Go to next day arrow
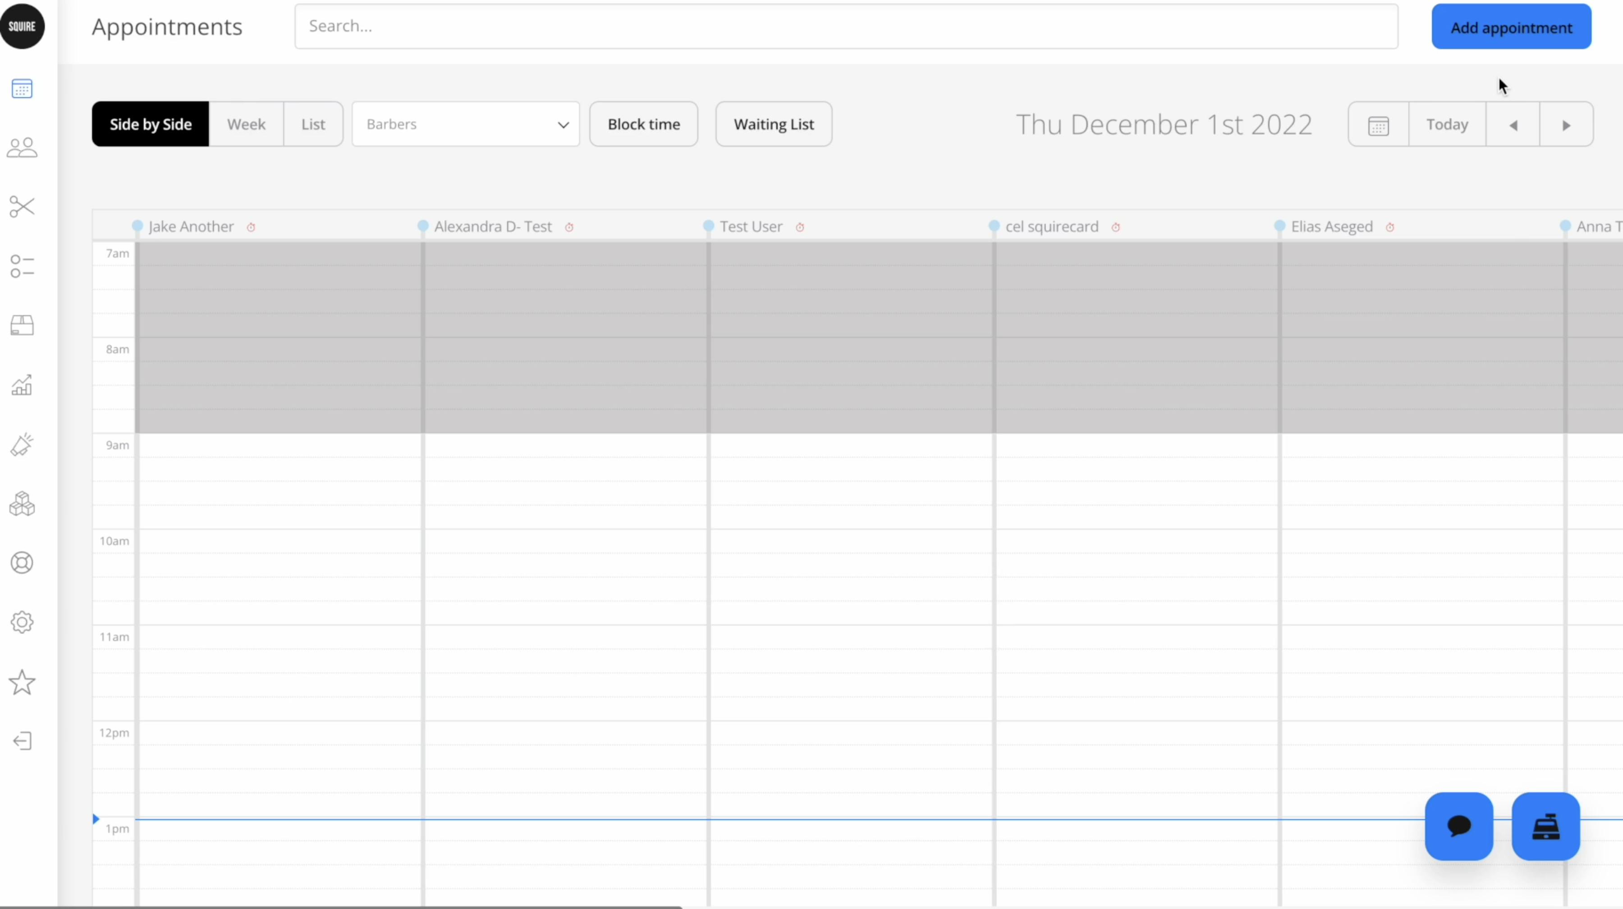 [1566, 125]
